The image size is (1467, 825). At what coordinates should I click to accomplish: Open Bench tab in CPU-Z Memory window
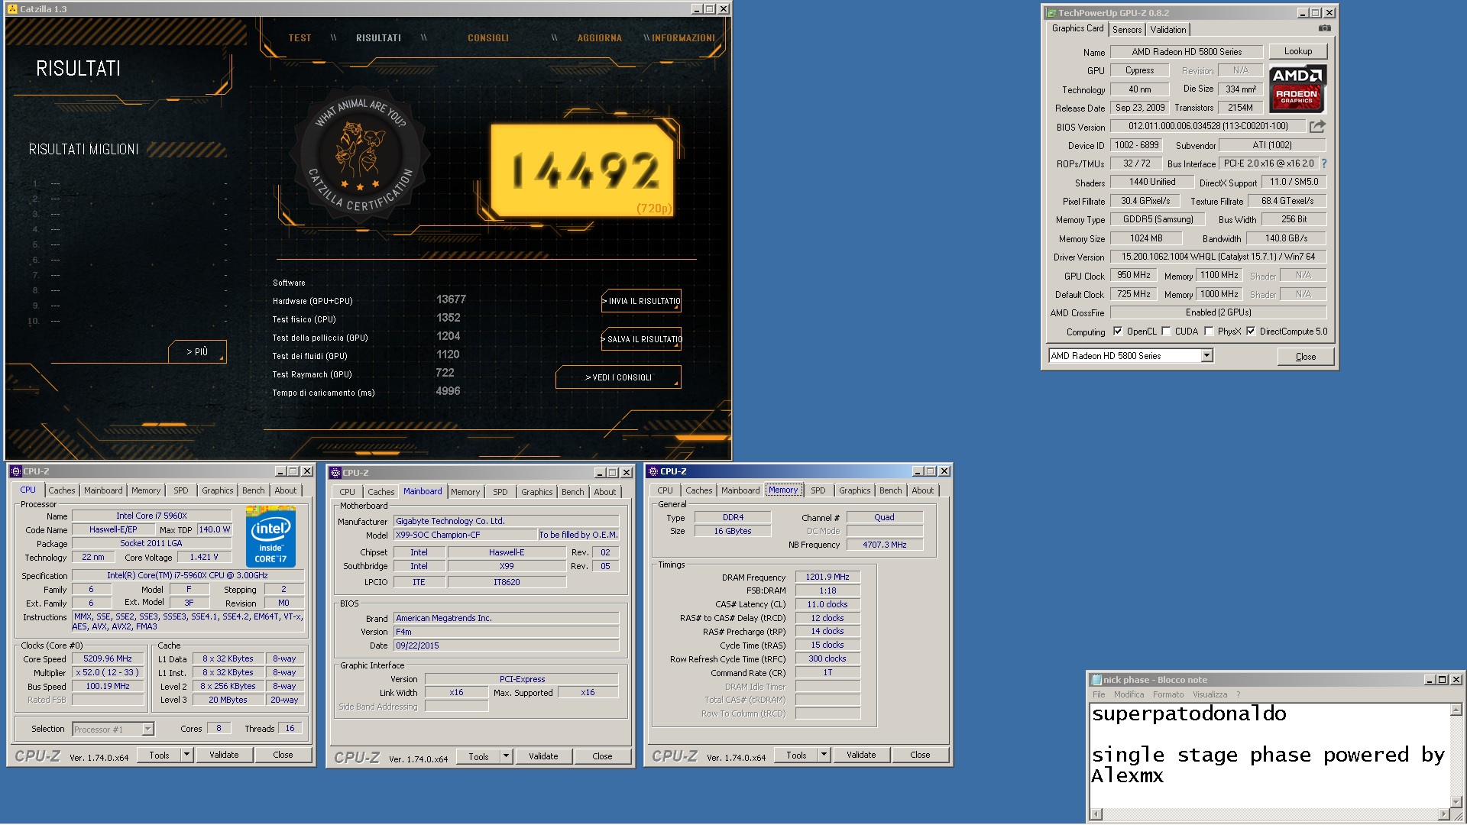tap(891, 490)
